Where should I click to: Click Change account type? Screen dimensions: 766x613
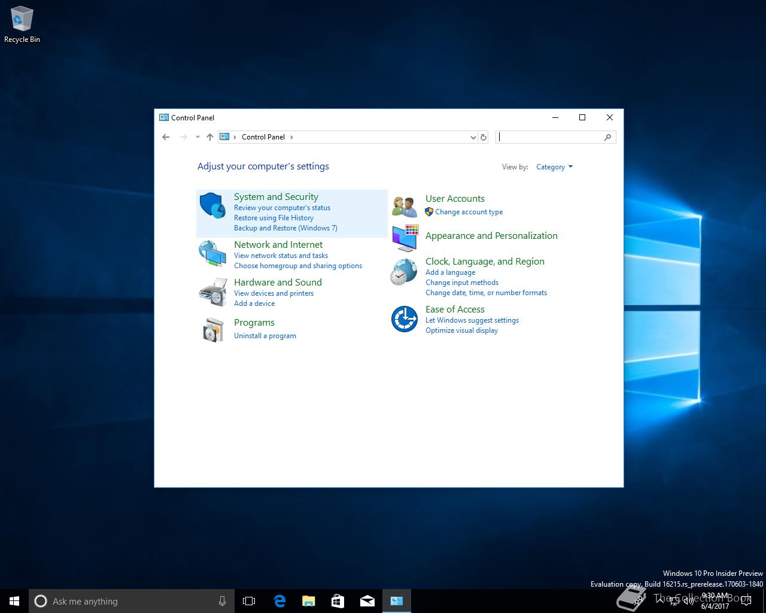click(x=469, y=212)
